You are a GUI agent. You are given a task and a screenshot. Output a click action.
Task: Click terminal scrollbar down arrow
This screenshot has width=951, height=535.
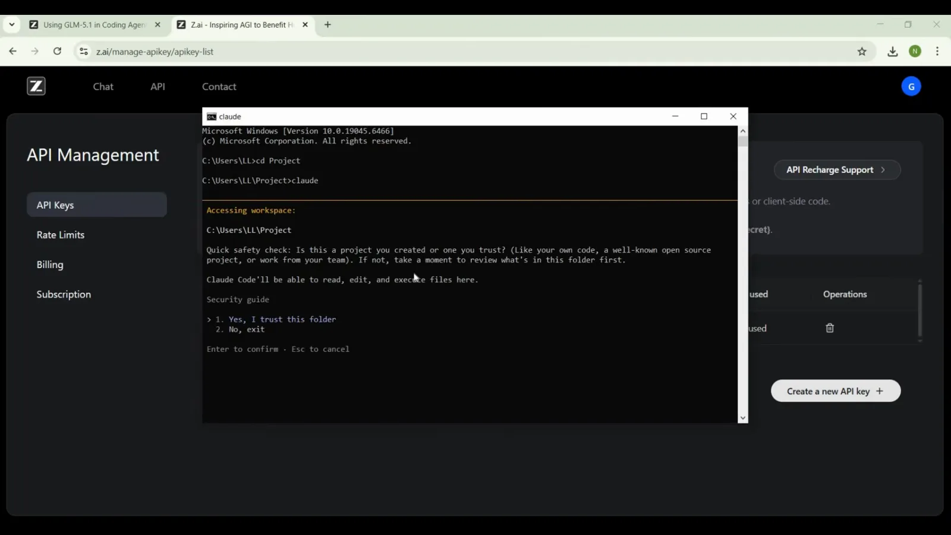(x=742, y=418)
